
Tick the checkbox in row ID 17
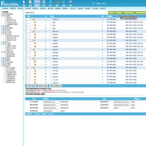tap(51, 71)
